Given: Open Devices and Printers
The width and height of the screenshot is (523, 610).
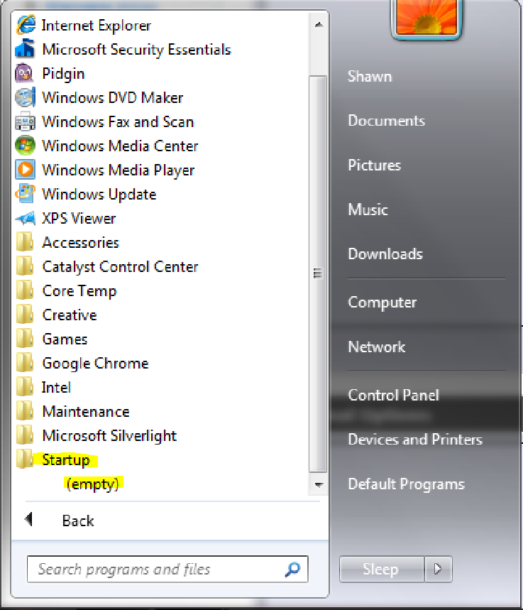Looking at the screenshot, I should pyautogui.click(x=415, y=440).
